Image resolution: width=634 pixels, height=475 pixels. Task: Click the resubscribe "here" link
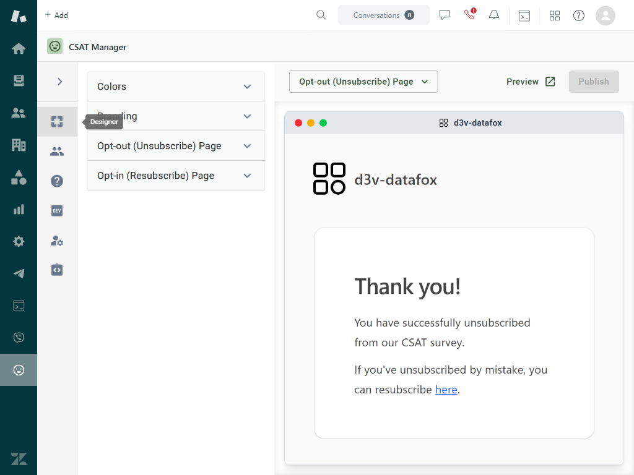coord(446,390)
